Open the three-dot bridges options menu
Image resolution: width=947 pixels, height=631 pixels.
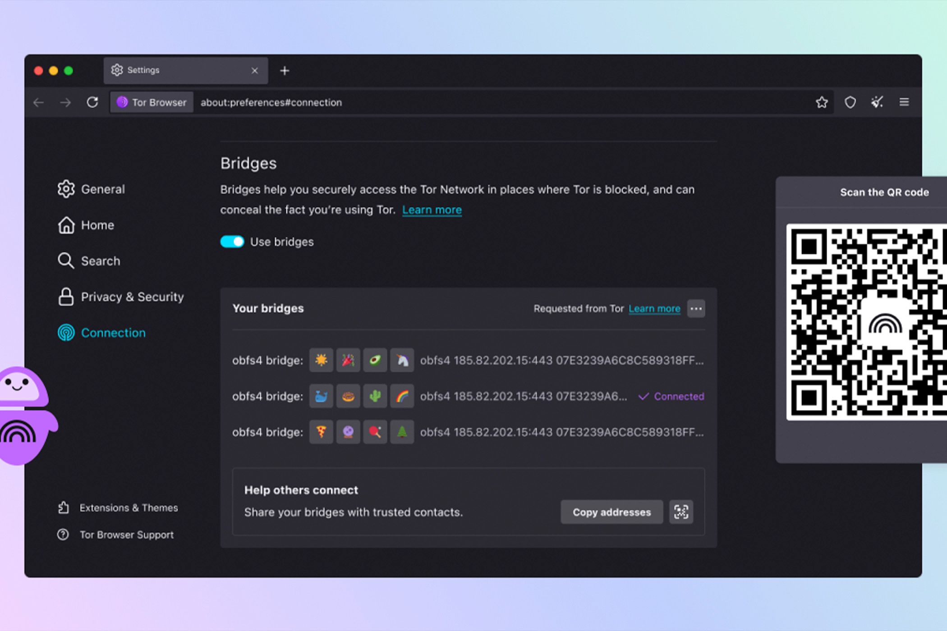click(x=696, y=309)
